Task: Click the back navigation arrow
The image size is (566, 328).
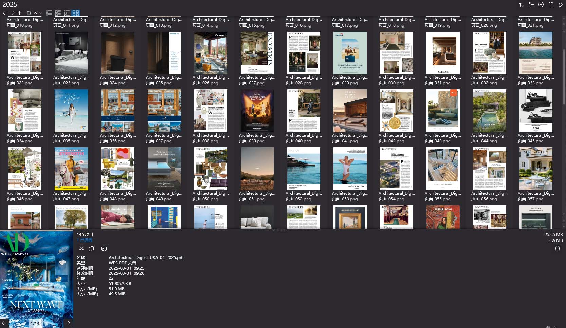Action: click(5, 13)
